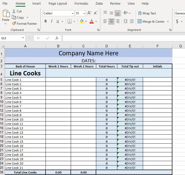Click the Copy icon
Image resolution: width=185 pixels, height=175 pixels.
14,17
